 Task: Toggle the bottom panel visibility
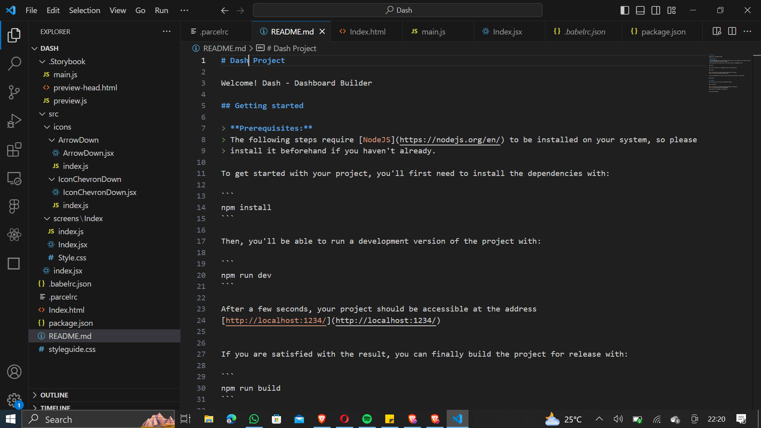(640, 10)
